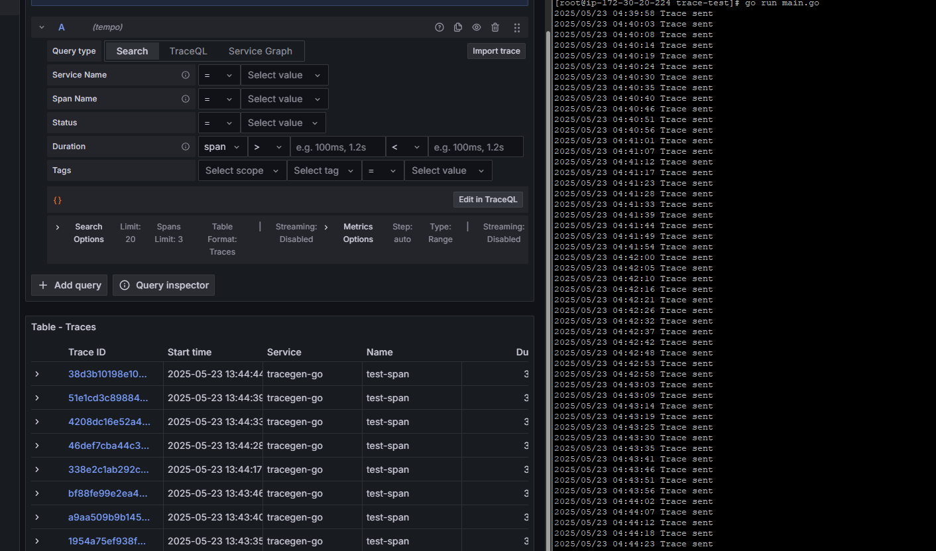
Task: Expand the Search Options section
Action: 58,227
